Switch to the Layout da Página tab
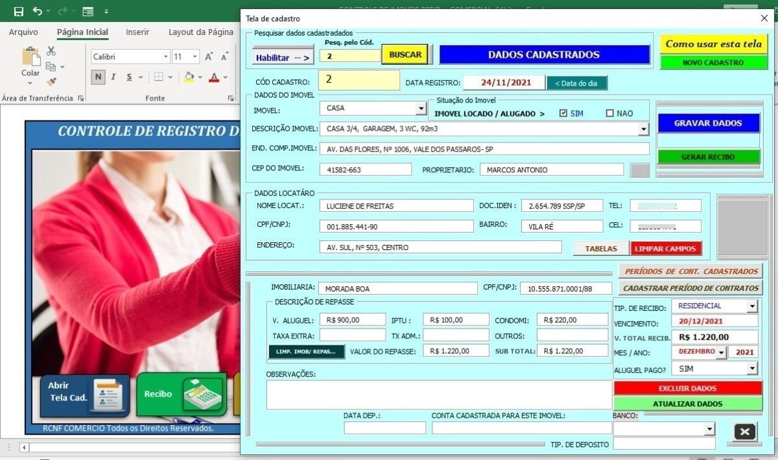Screen dimensions: 778x460 pos(200,32)
